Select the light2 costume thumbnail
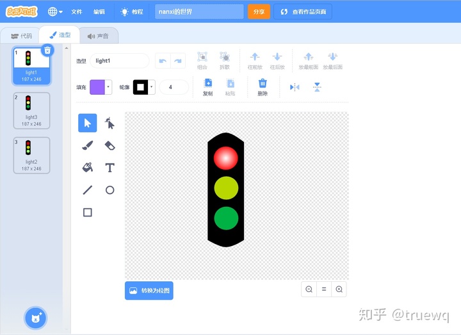Image resolution: width=461 pixels, height=335 pixels. pos(31,155)
